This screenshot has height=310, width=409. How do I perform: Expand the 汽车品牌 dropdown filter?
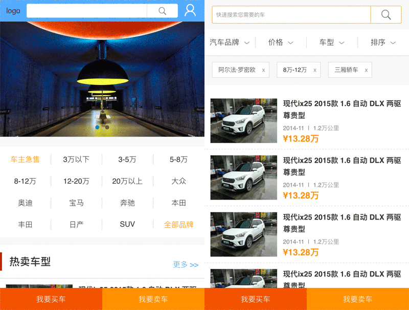[230, 42]
